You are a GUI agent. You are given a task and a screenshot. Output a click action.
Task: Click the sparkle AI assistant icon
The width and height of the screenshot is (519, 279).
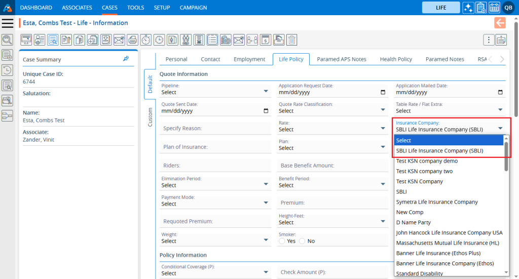click(x=468, y=8)
